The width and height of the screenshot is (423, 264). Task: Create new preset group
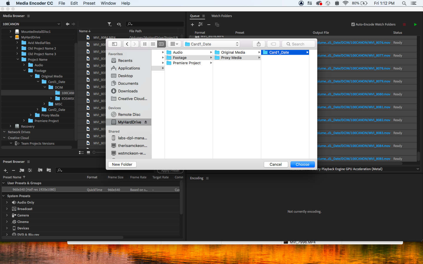click(x=22, y=170)
